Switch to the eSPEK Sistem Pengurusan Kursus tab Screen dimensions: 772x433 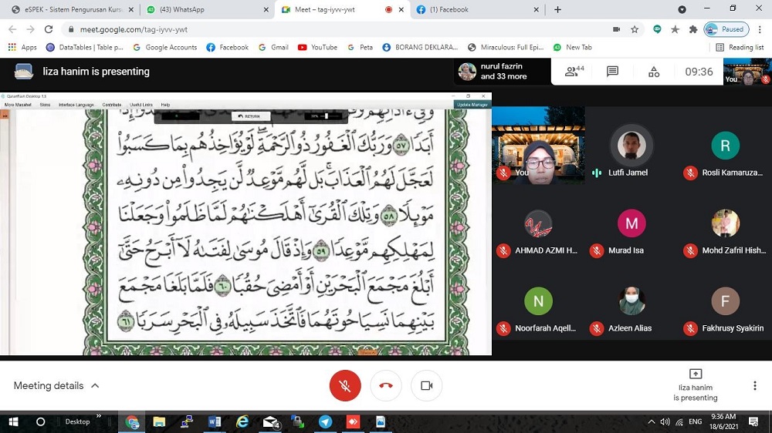click(x=73, y=9)
